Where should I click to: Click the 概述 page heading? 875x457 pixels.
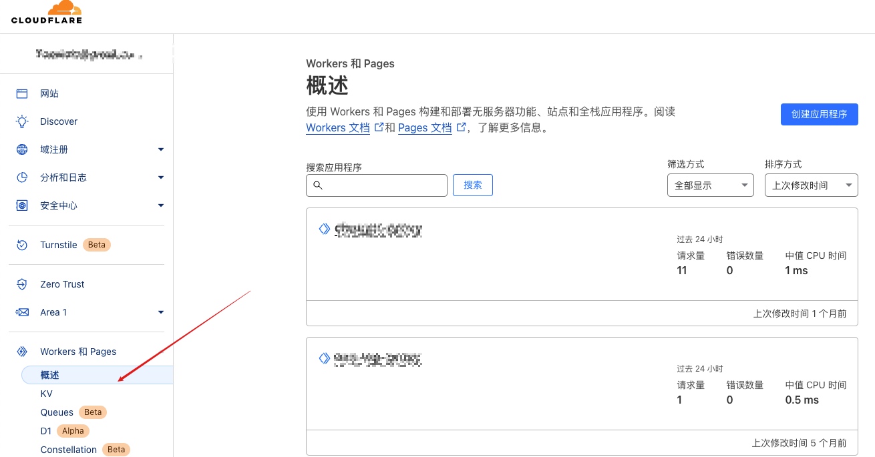pyautogui.click(x=327, y=85)
